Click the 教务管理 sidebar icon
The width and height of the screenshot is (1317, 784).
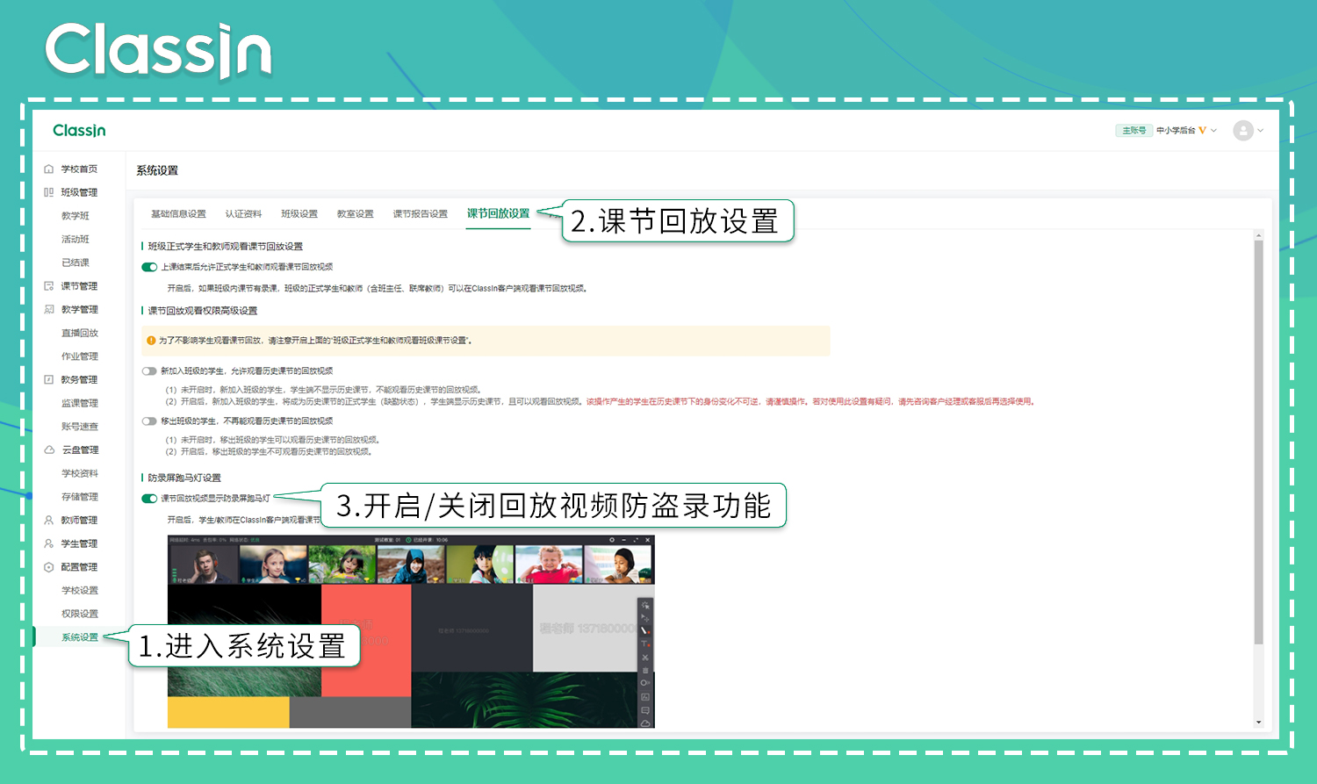tap(49, 379)
